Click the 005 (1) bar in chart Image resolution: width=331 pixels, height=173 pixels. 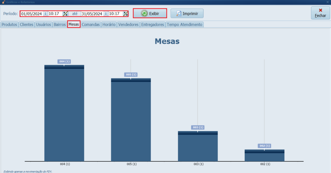click(131, 120)
